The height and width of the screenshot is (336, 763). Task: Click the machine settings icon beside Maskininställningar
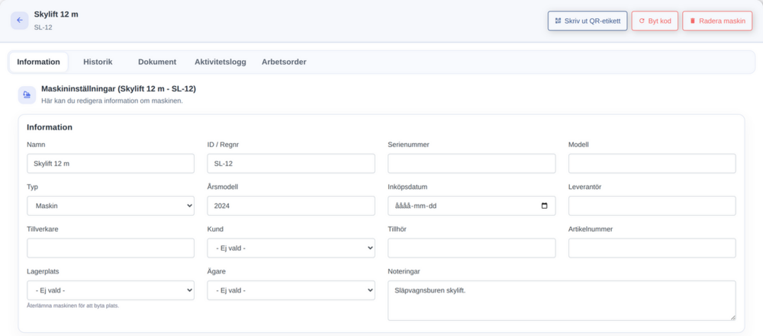coord(27,94)
